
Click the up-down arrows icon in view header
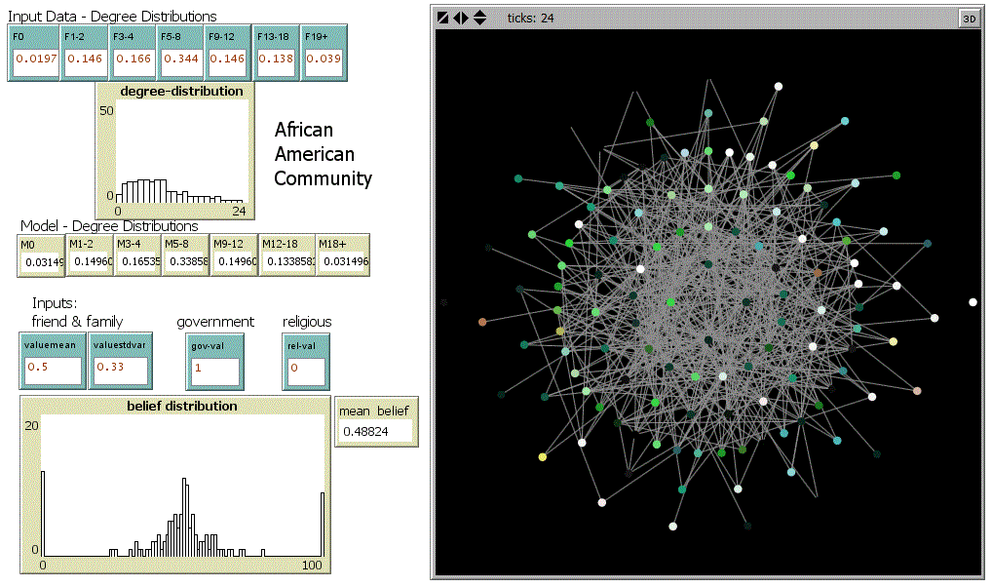479,18
